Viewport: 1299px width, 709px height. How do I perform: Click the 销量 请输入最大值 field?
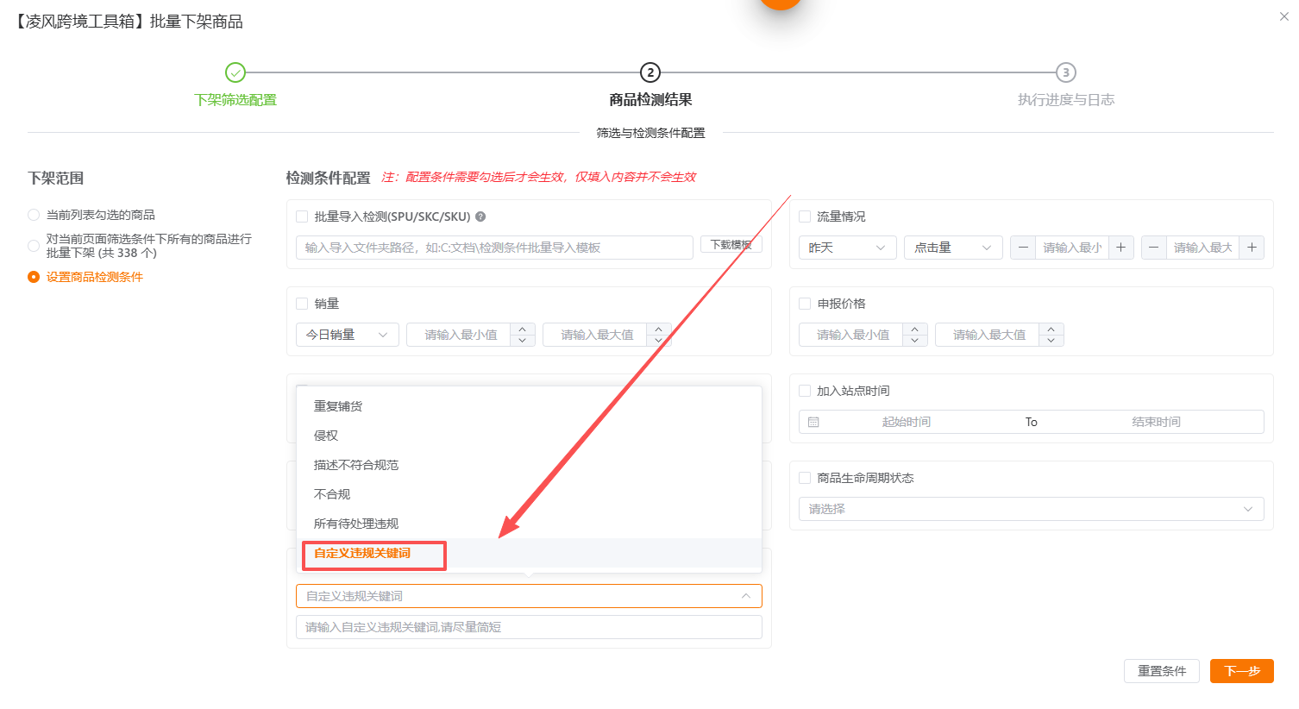597,335
